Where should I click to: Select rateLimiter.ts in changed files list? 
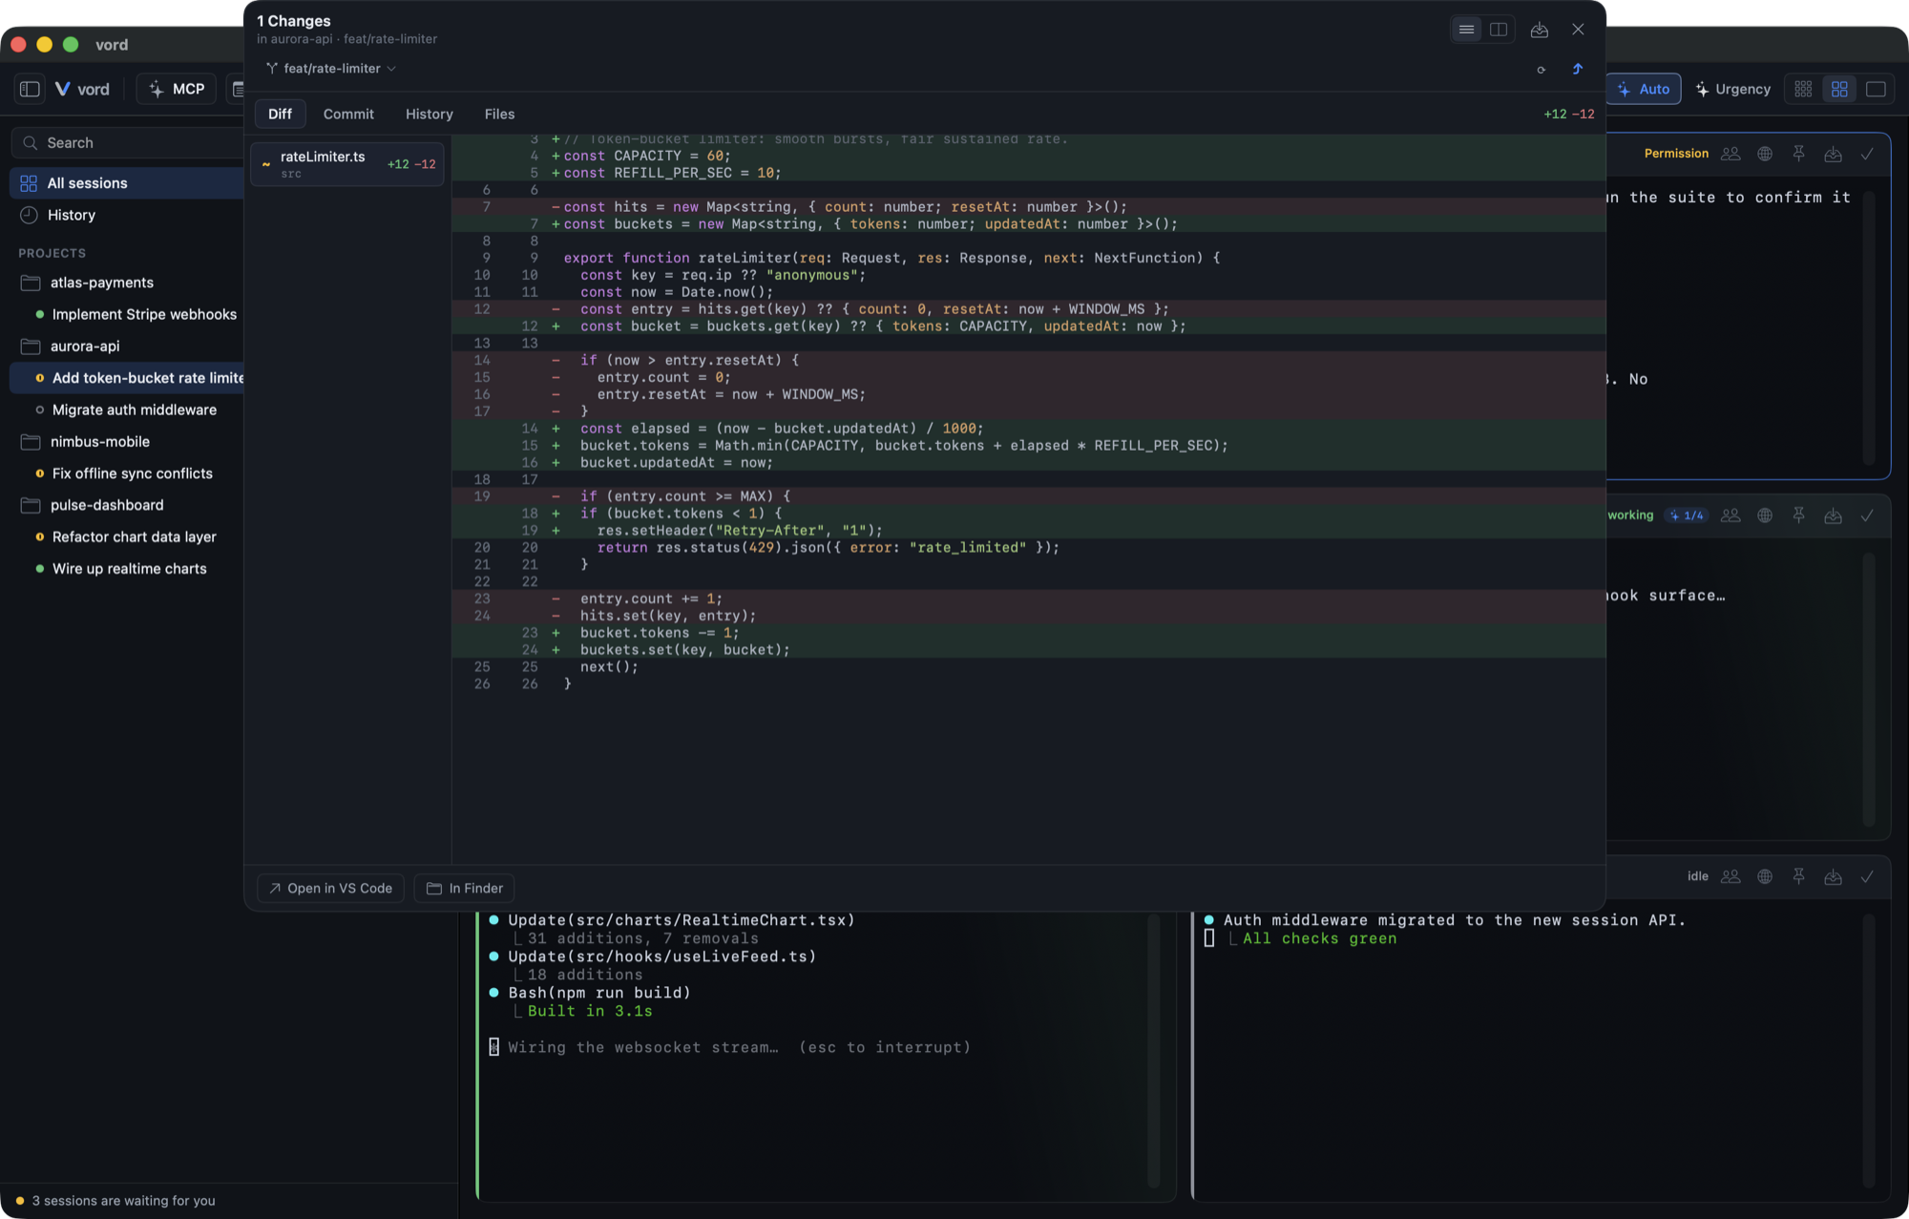point(347,164)
